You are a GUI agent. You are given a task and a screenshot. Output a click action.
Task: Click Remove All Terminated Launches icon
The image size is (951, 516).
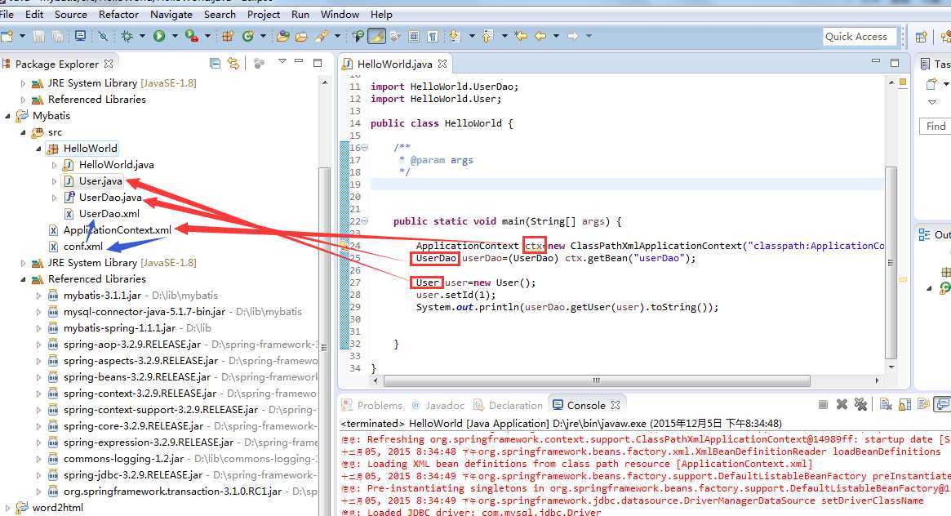(860, 404)
